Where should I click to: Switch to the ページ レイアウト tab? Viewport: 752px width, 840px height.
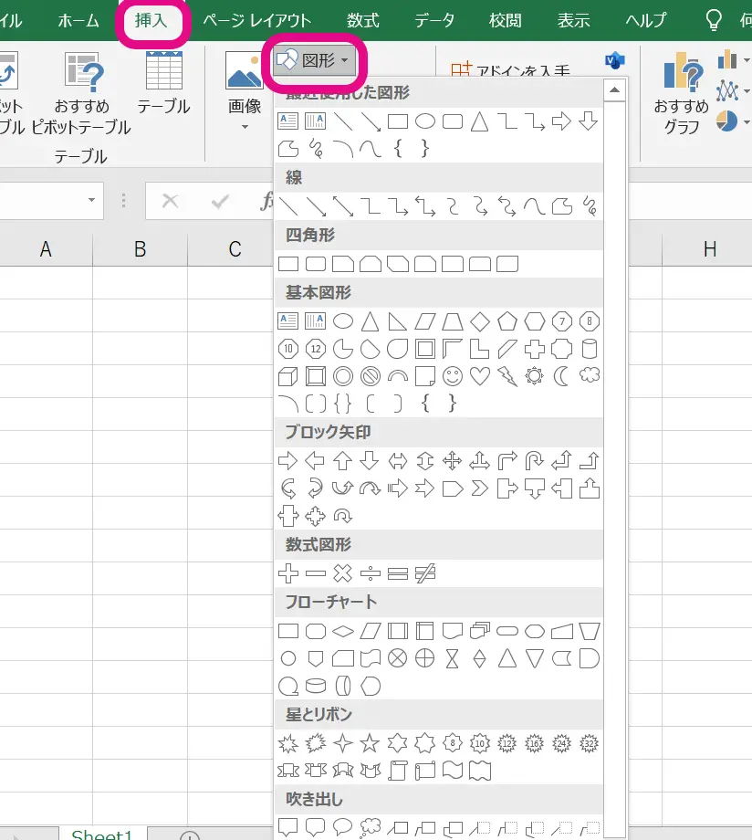tap(256, 21)
